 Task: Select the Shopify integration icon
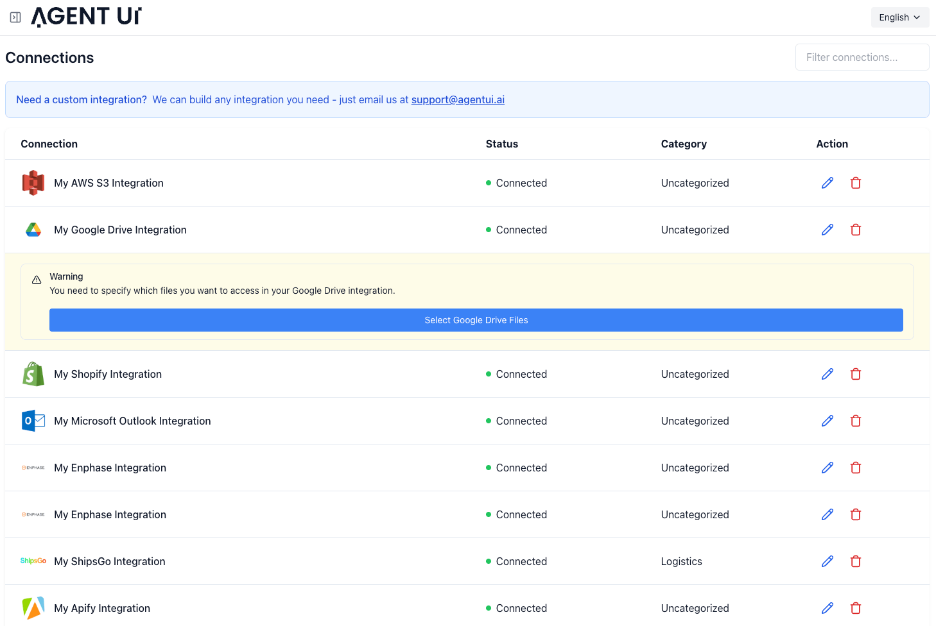(x=33, y=374)
